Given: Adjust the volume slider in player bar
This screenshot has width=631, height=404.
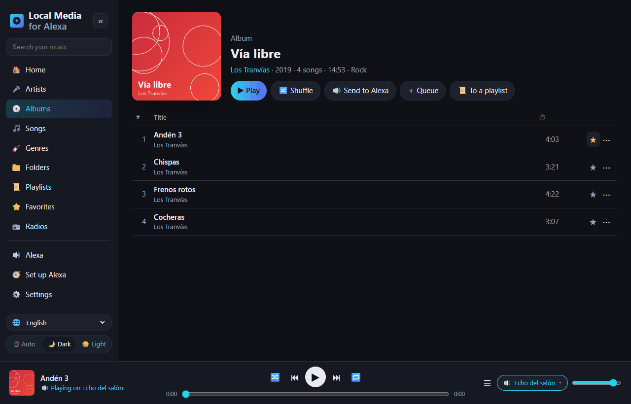Looking at the screenshot, I should 596,383.
